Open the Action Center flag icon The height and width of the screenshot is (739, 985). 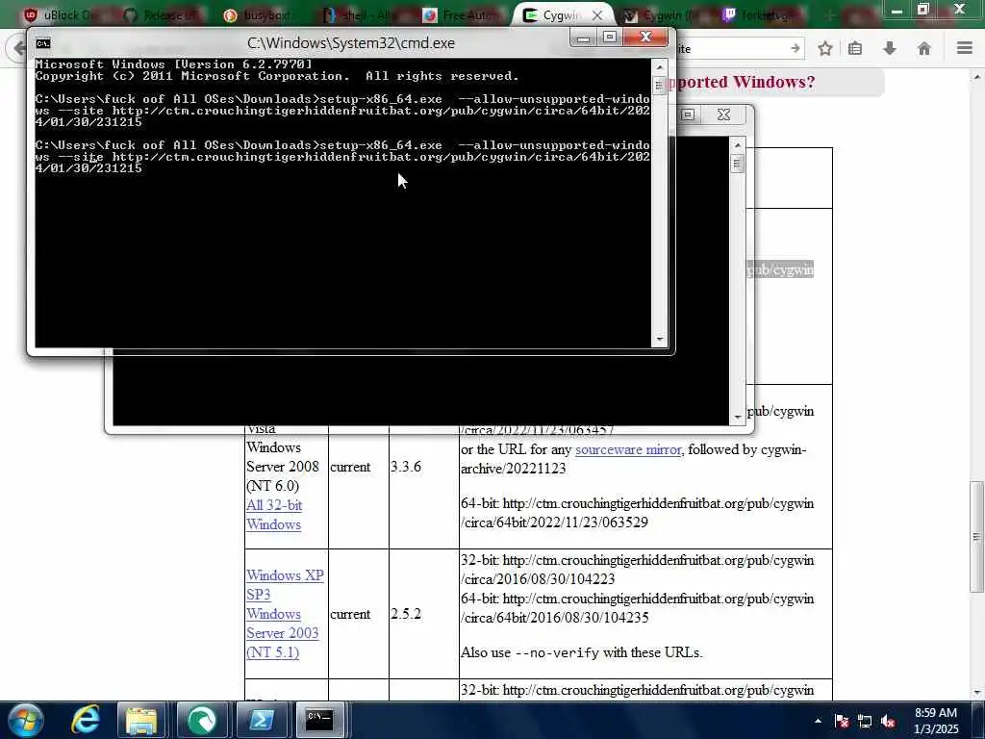(841, 721)
